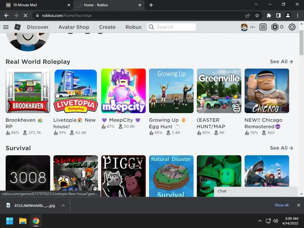Open the taskbar clock showing 5:09 AM
Screen dimensions: 304x228
click(290, 221)
